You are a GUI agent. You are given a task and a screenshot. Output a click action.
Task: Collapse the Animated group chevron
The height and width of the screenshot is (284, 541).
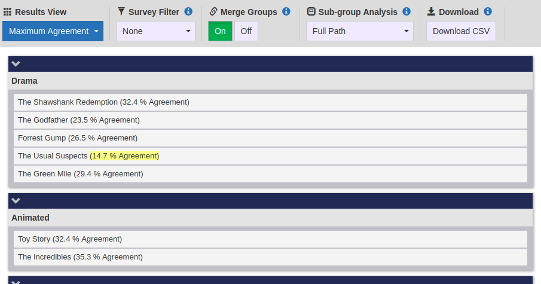pos(16,201)
